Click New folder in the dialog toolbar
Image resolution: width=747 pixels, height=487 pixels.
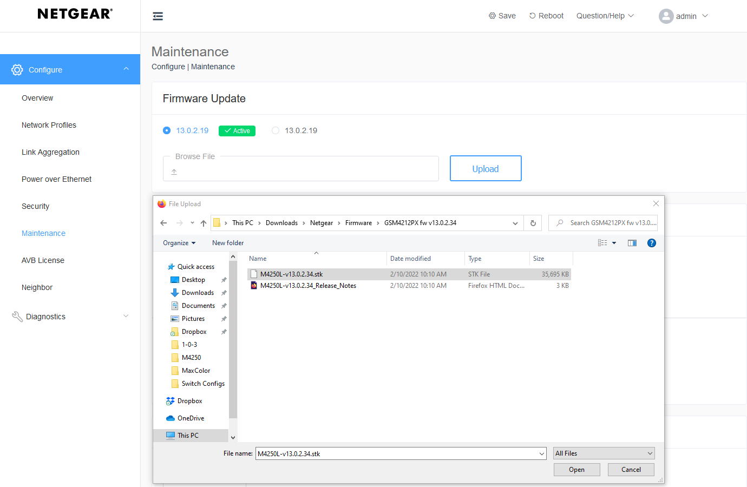pos(228,243)
